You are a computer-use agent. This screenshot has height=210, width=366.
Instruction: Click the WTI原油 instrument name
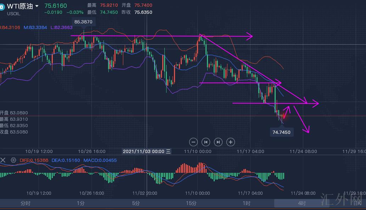[20, 6]
